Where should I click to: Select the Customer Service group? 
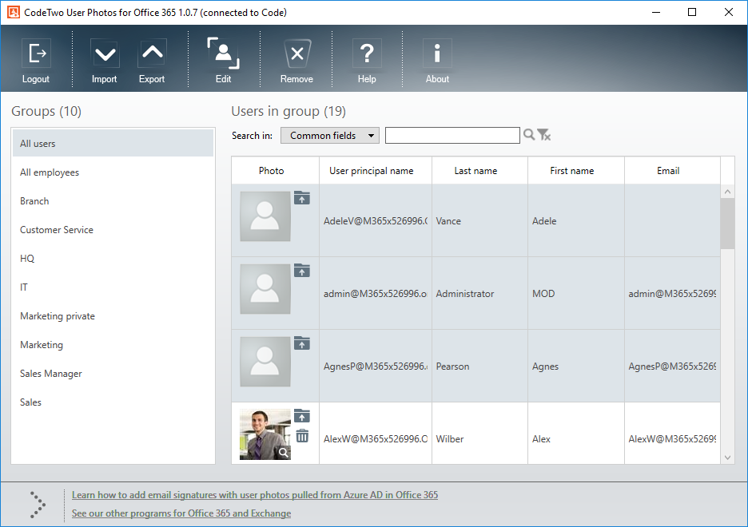113,230
